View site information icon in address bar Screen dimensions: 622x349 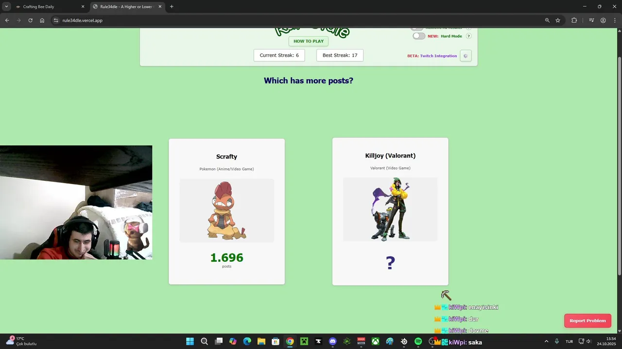point(56,20)
